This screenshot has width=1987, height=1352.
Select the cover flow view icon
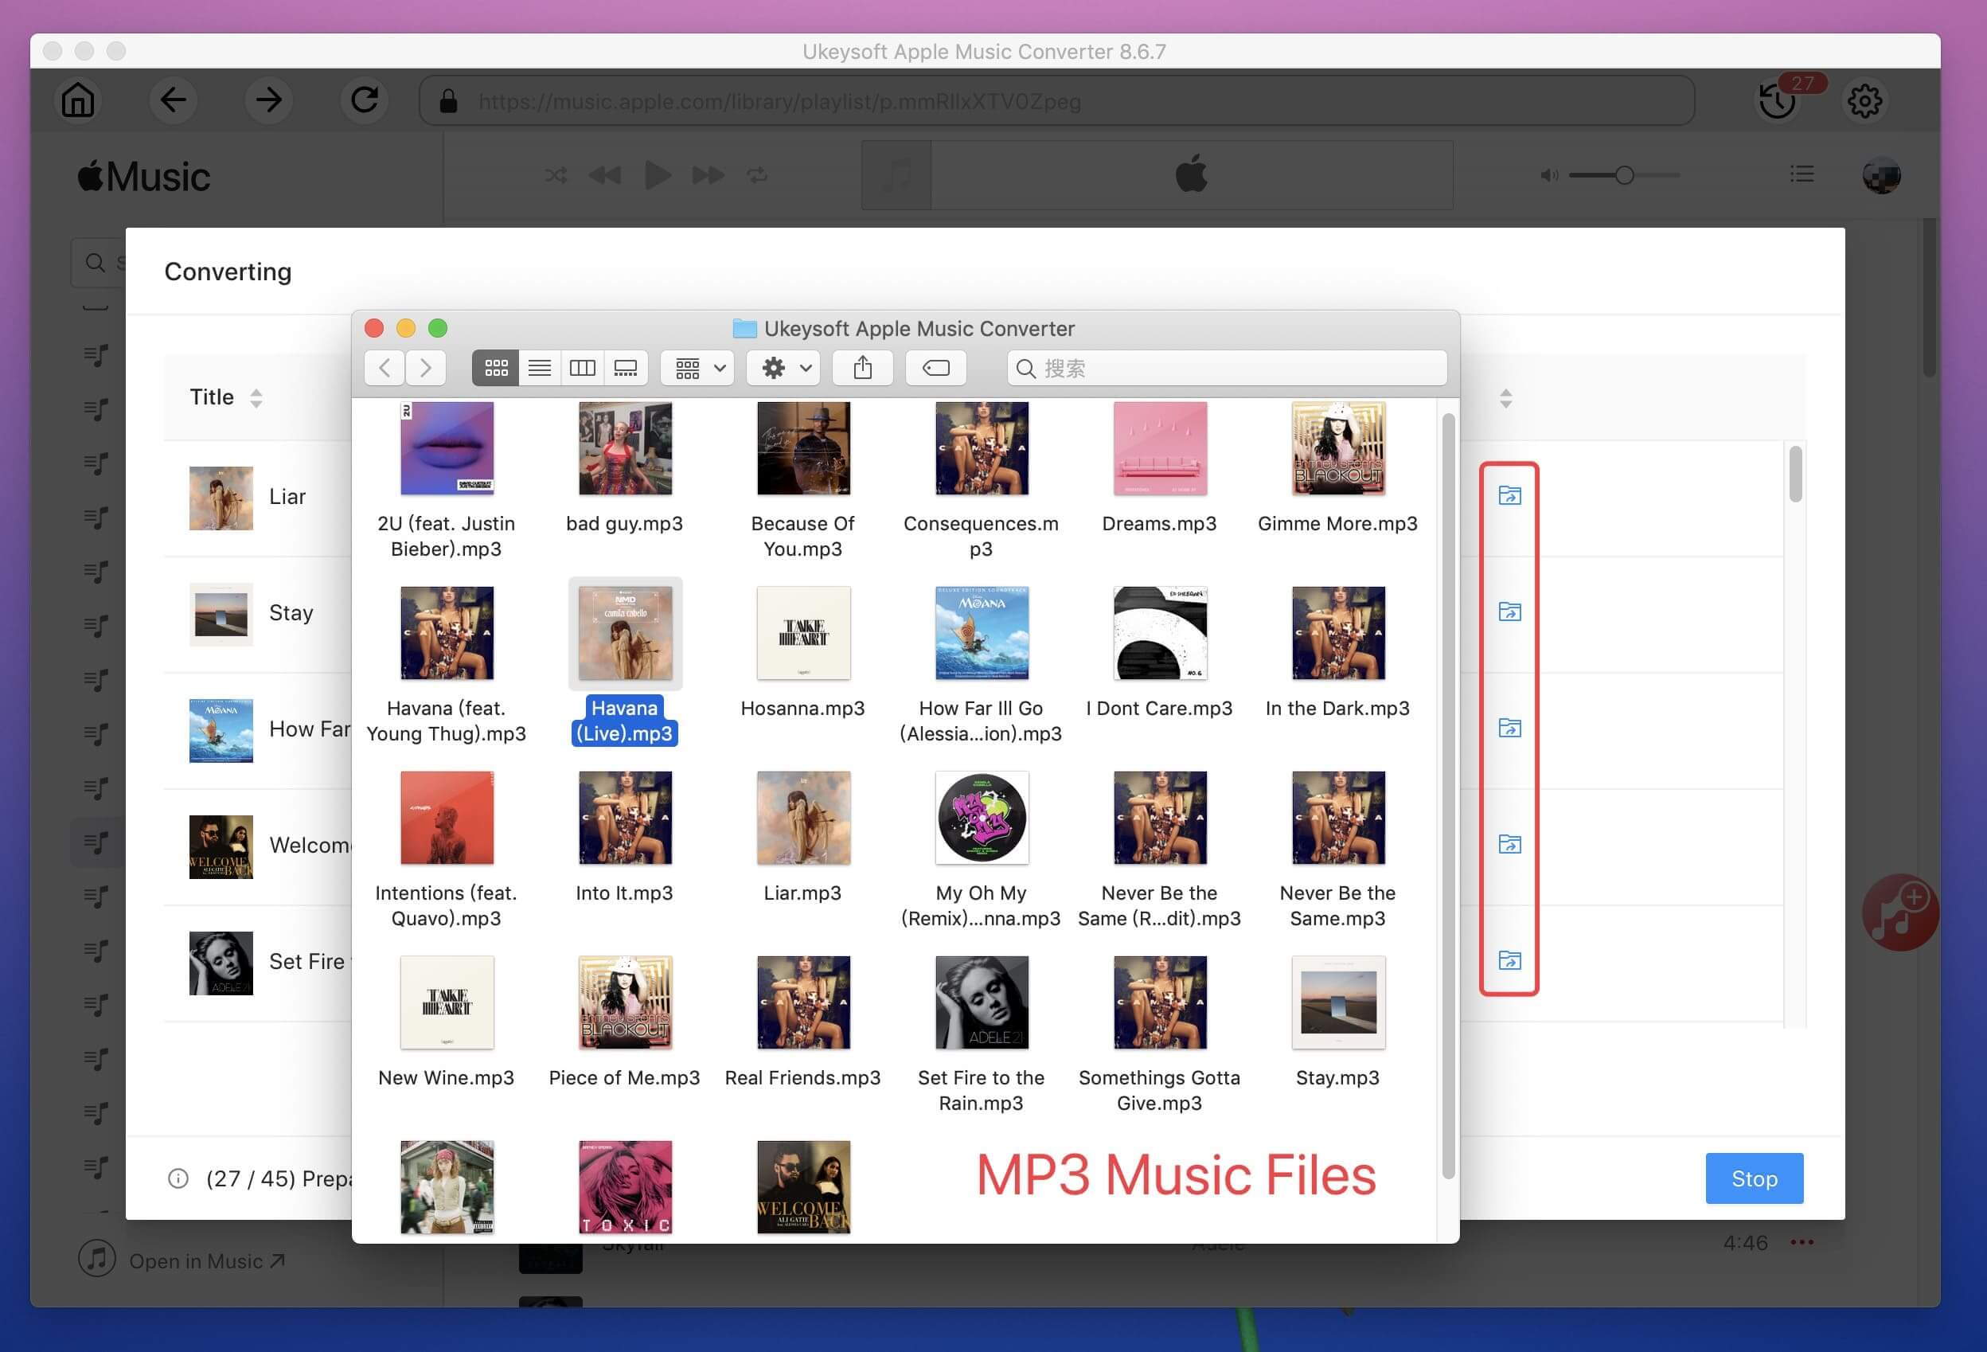627,367
